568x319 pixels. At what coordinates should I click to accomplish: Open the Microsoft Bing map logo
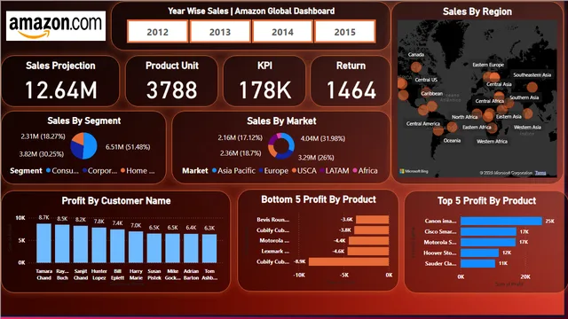414,171
